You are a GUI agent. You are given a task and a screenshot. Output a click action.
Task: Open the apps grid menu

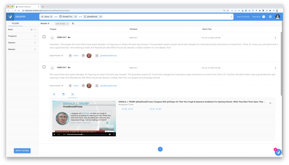(x=270, y=17)
